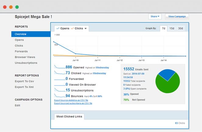Click Export bounced subscribers as CSV file
Image resolution: width=202 pixels, height=132 pixels.
(73, 103)
